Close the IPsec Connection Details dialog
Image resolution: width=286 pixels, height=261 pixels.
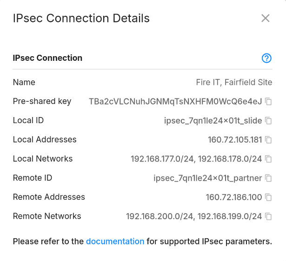pyautogui.click(x=266, y=18)
